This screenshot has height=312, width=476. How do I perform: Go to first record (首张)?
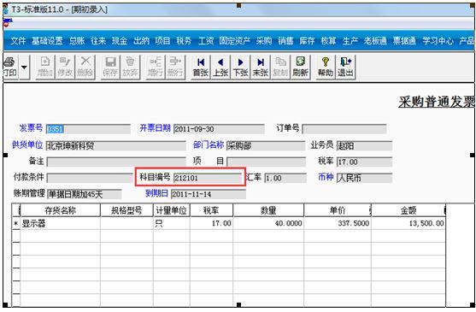click(x=200, y=67)
